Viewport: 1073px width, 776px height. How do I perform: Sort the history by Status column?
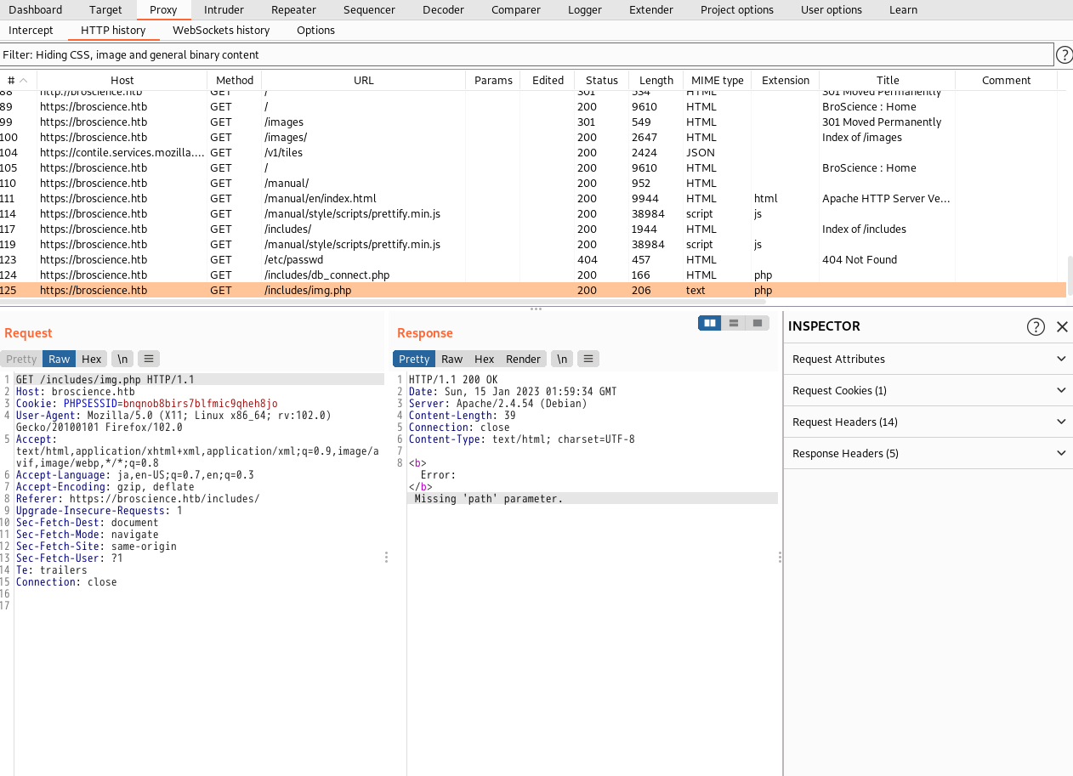click(x=601, y=80)
